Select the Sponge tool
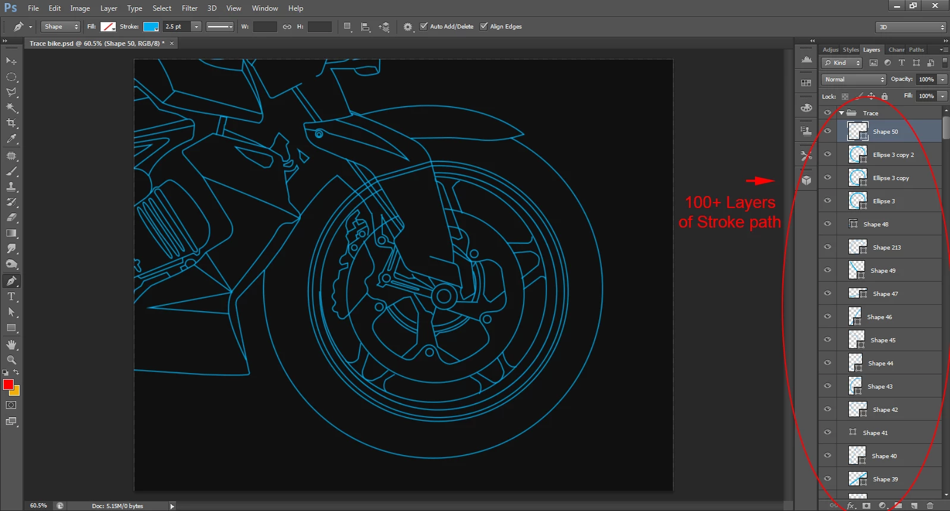This screenshot has height=511, width=950. pos(11,264)
